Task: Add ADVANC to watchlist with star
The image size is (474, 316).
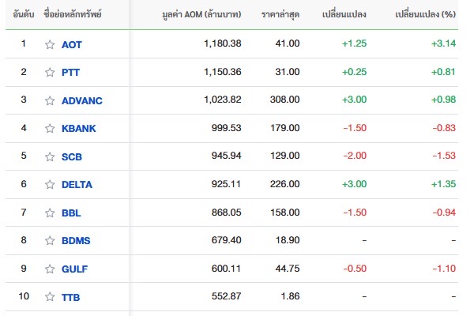Action: (x=50, y=100)
